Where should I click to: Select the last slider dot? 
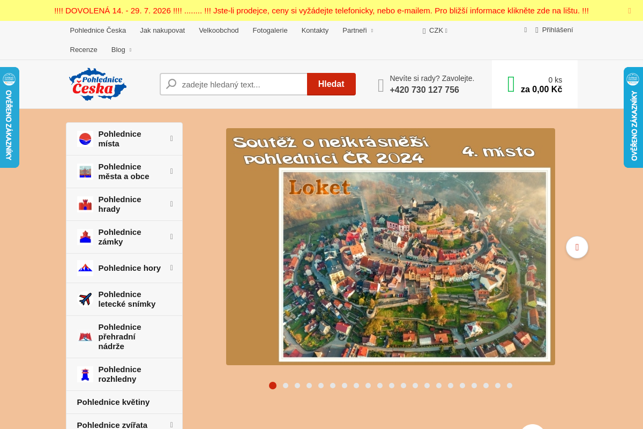pyautogui.click(x=510, y=386)
